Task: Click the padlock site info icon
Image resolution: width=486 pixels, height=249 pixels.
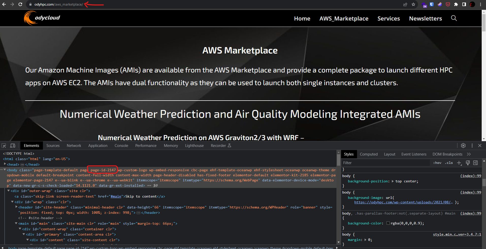Action: (30, 4)
